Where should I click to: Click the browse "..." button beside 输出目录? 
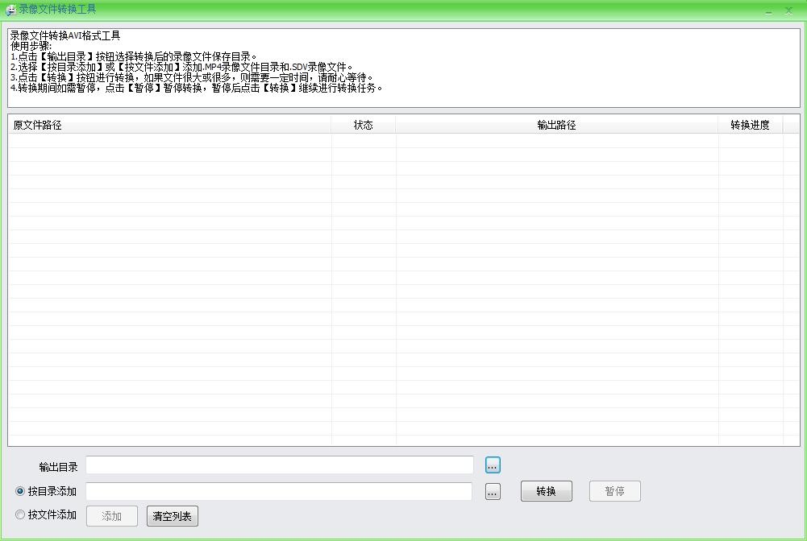[492, 465]
